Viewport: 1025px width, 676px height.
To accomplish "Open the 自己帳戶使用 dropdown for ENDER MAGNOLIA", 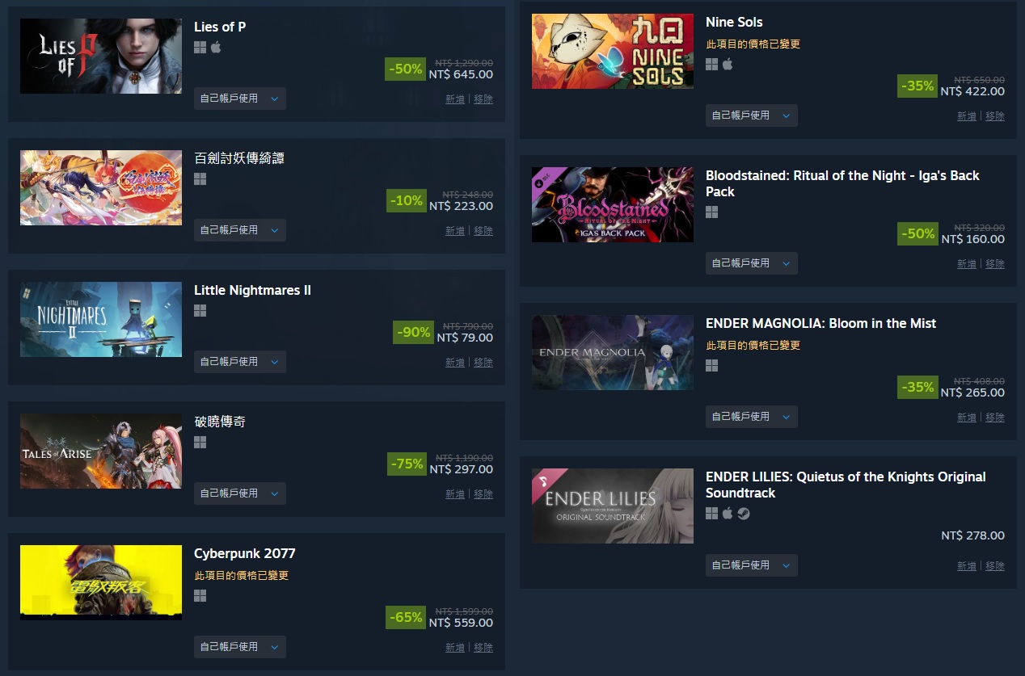I will click(x=752, y=417).
